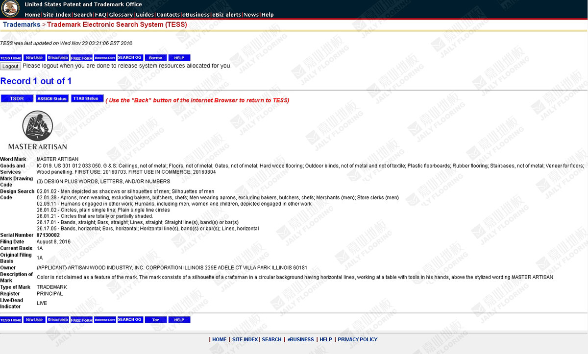Select News in the header navigation

coord(251,15)
